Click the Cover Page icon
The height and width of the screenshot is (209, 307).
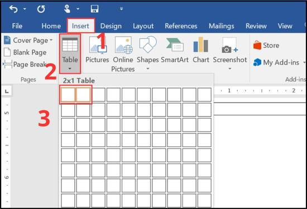point(7,40)
